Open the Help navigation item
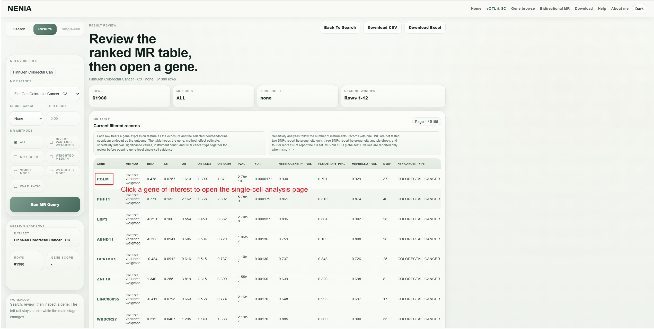The image size is (654, 329). click(602, 8)
